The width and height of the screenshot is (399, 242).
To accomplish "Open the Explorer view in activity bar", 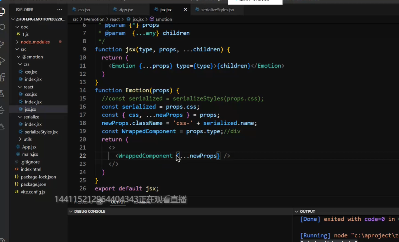I will point(2,11).
